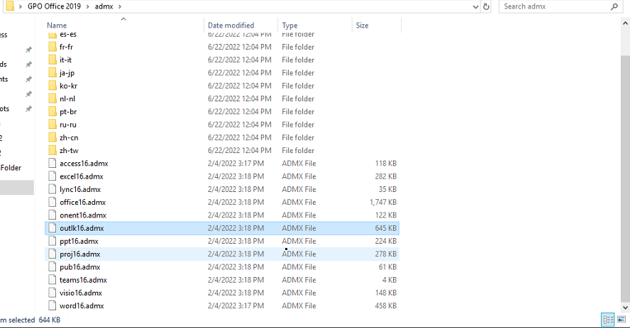Image resolution: width=630 pixels, height=328 pixels.
Task: Expand chevron after admx in breadcrumb
Action: 120,6
